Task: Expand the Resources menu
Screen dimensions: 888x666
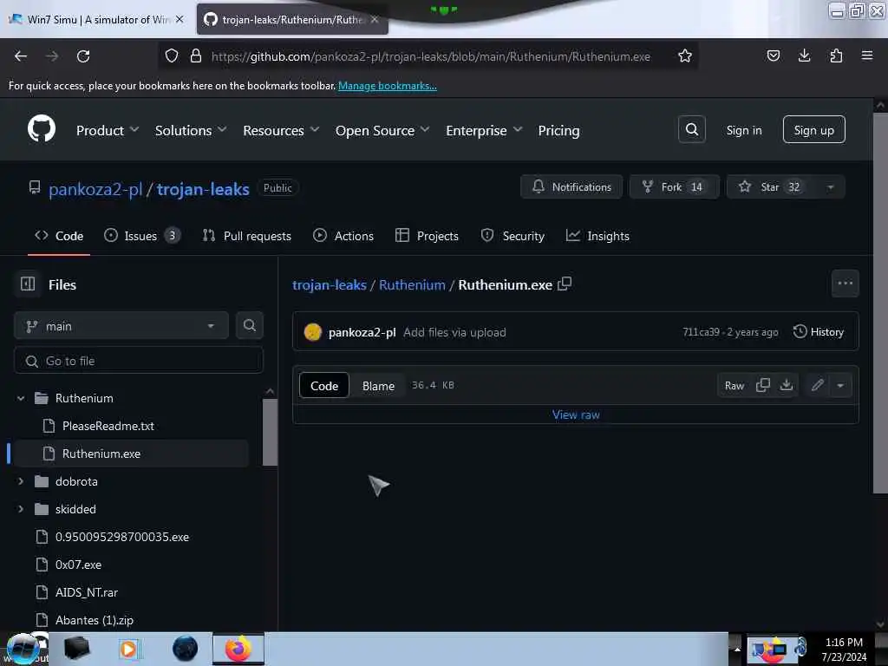Action: pyautogui.click(x=281, y=130)
